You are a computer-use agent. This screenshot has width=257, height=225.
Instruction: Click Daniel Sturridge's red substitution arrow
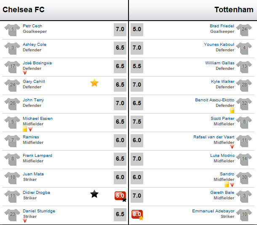[25, 221]
